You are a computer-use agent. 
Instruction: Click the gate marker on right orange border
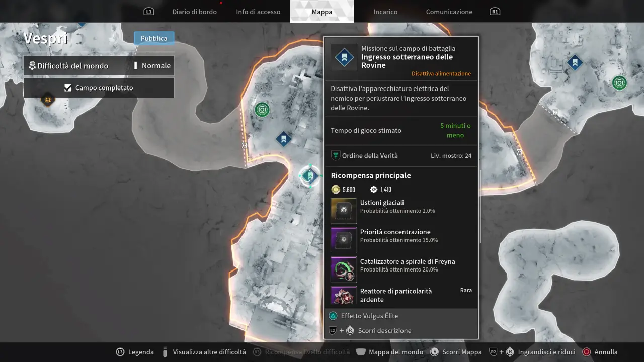519,152
